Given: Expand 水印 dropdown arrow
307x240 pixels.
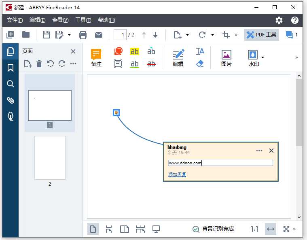Looking at the screenshot, I should 263,57.
